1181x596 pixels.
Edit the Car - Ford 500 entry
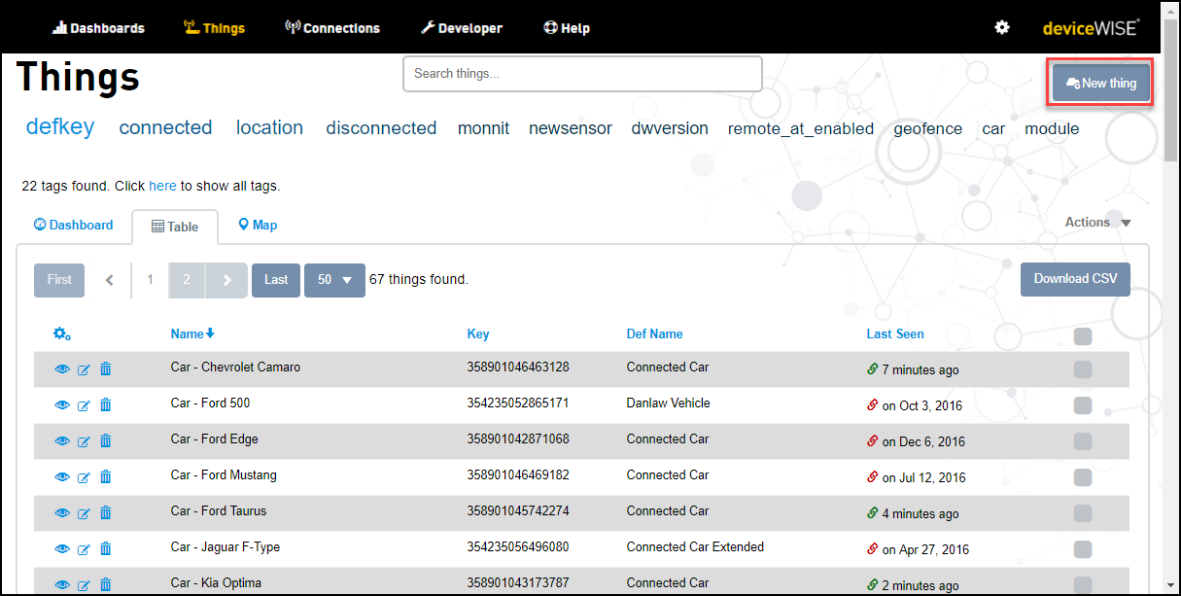pos(84,405)
